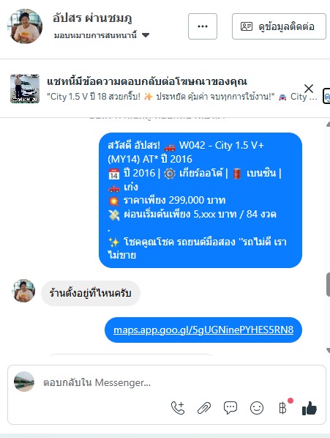The image size is (330, 438).
Task: View contact info via ดูข้อมูลติดต่อ button
Action: click(279, 26)
